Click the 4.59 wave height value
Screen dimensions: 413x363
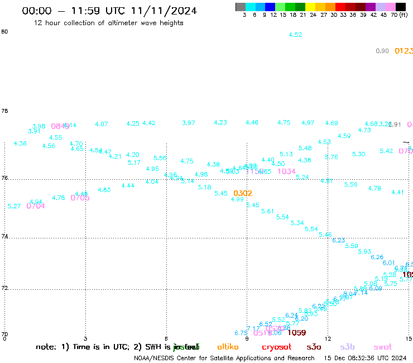tap(344, 136)
